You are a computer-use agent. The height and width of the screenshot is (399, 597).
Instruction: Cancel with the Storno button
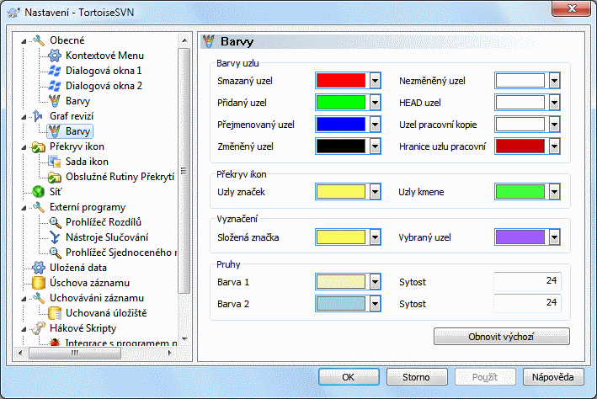(x=417, y=377)
